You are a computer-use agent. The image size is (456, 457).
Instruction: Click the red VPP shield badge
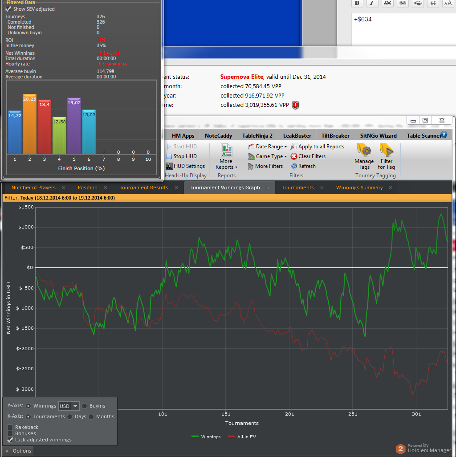pyautogui.click(x=295, y=105)
